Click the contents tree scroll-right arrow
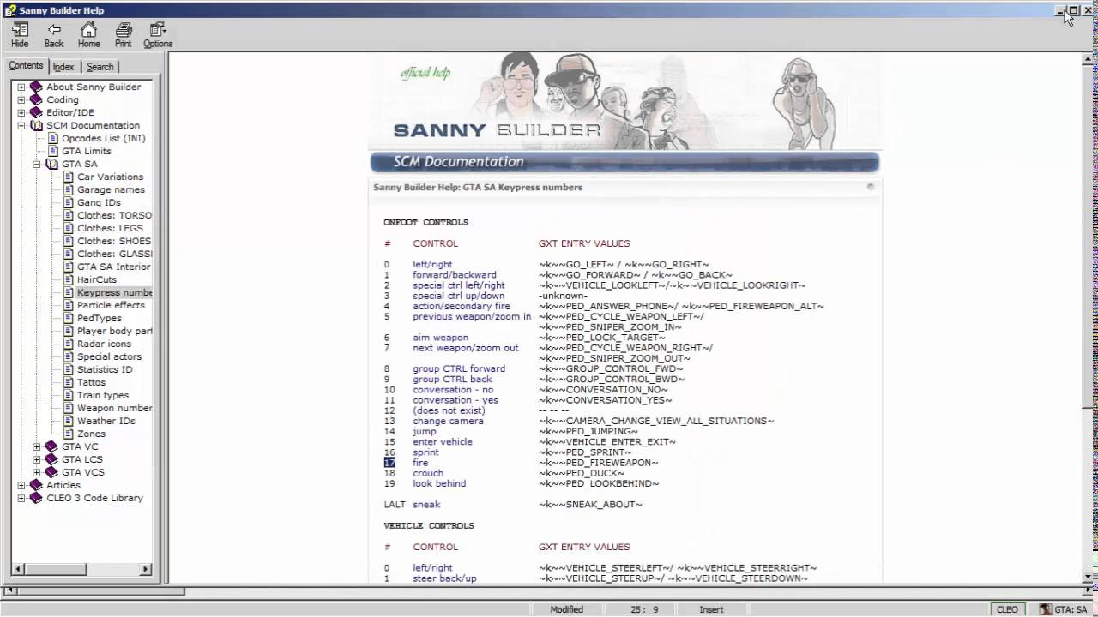 [145, 568]
